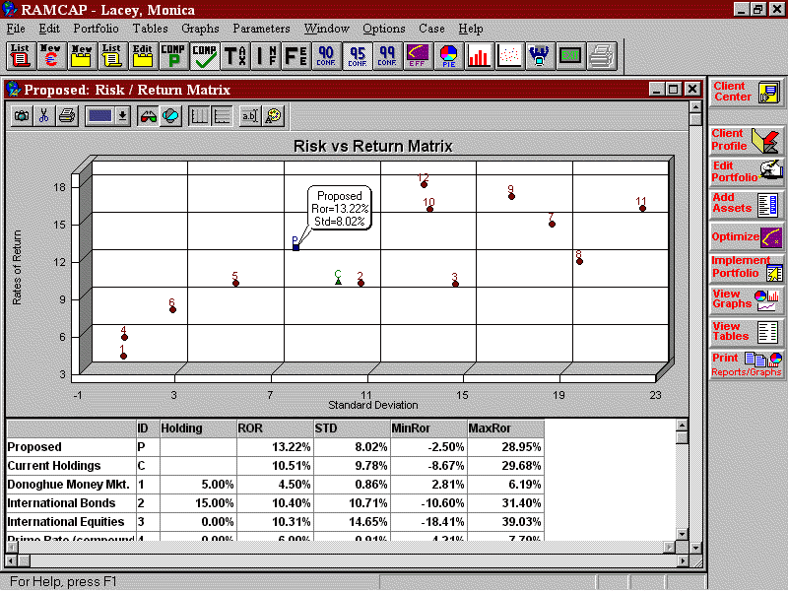The image size is (788, 591).
Task: Open the efficient frontier EFF icon
Action: (x=418, y=56)
